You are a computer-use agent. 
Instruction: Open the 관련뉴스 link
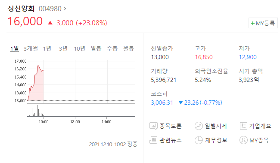[170, 140]
